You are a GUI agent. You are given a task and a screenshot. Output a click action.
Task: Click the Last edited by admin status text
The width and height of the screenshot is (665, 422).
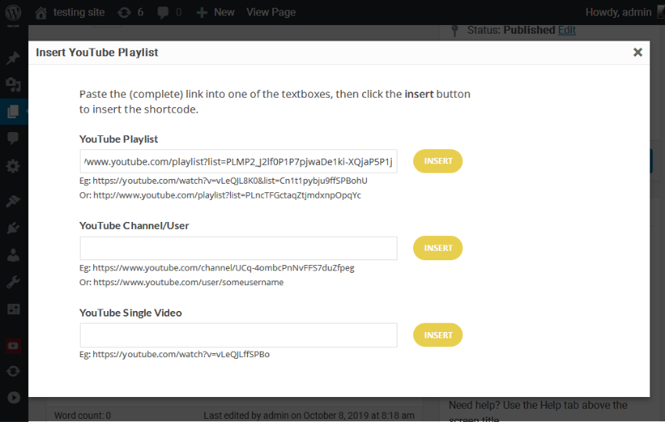tap(309, 416)
